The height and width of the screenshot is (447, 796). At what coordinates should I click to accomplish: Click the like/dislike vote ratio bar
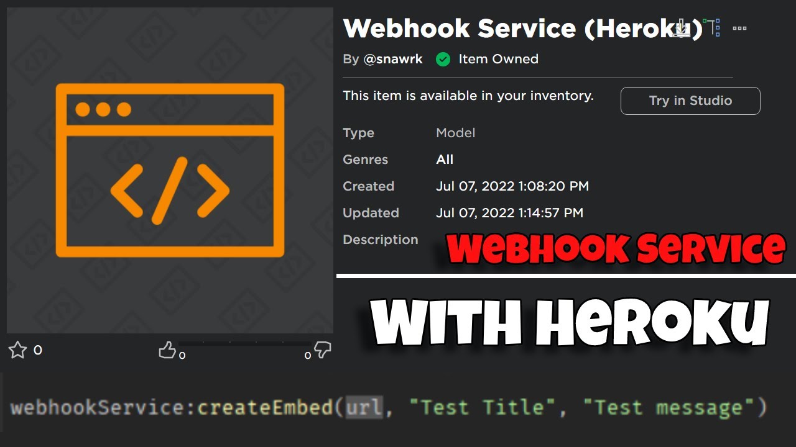coord(245,343)
